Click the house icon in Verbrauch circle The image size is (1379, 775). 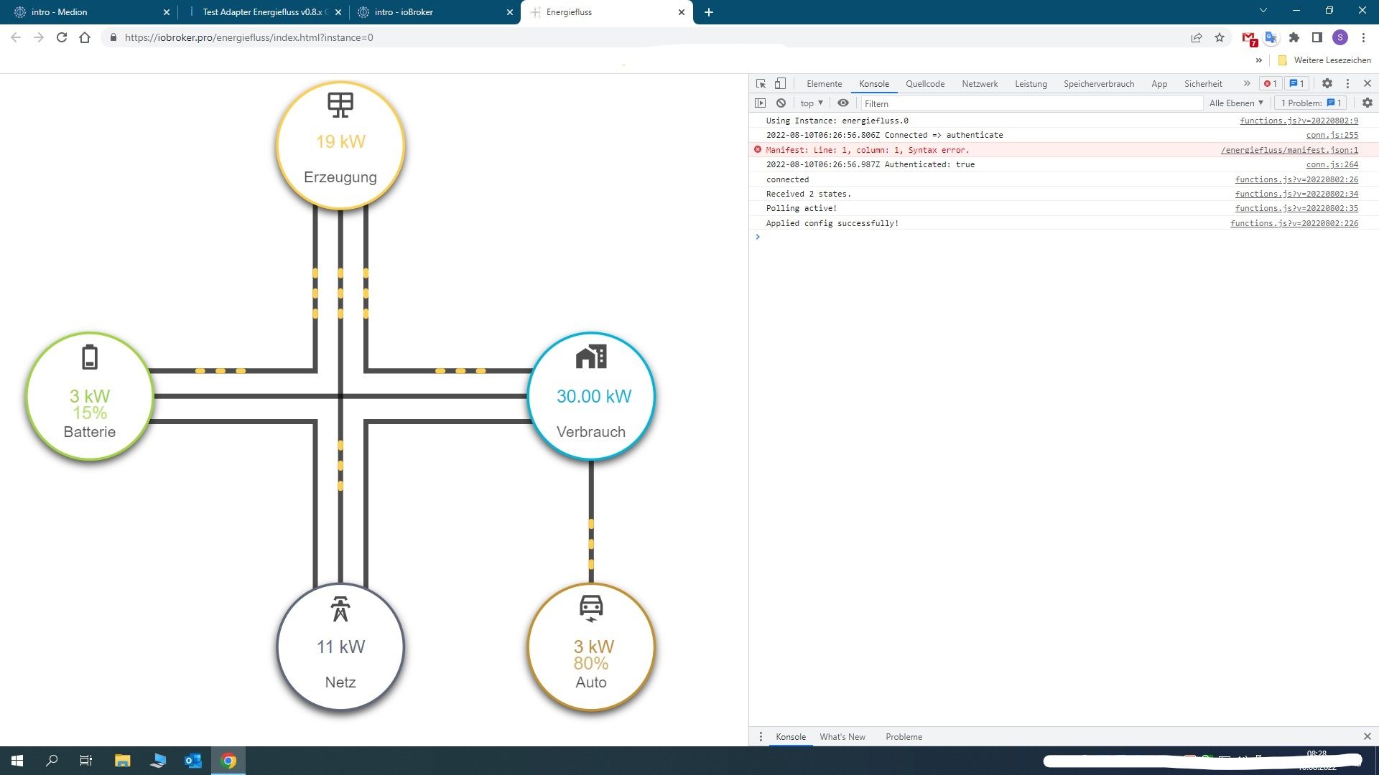(x=591, y=357)
